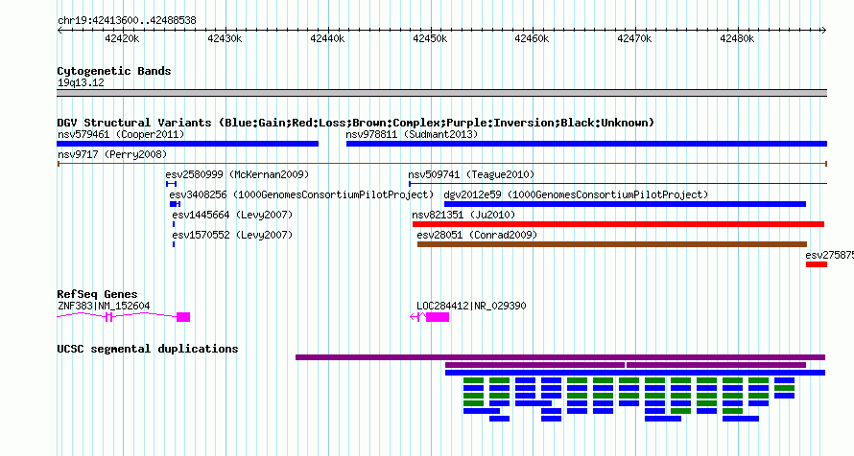The width and height of the screenshot is (854, 456).
Task: Click the esv275875 truncated variant label
Action: point(829,255)
